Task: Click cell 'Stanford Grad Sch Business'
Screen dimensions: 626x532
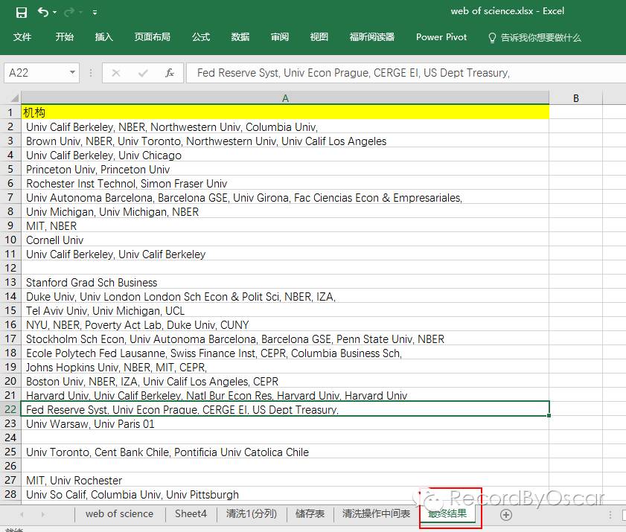Action: click(285, 283)
